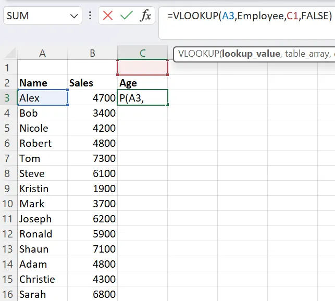The width and height of the screenshot is (335, 301).
Task: Click highlighted cell C1
Action: (143, 68)
